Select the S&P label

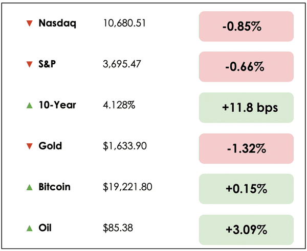49,64
